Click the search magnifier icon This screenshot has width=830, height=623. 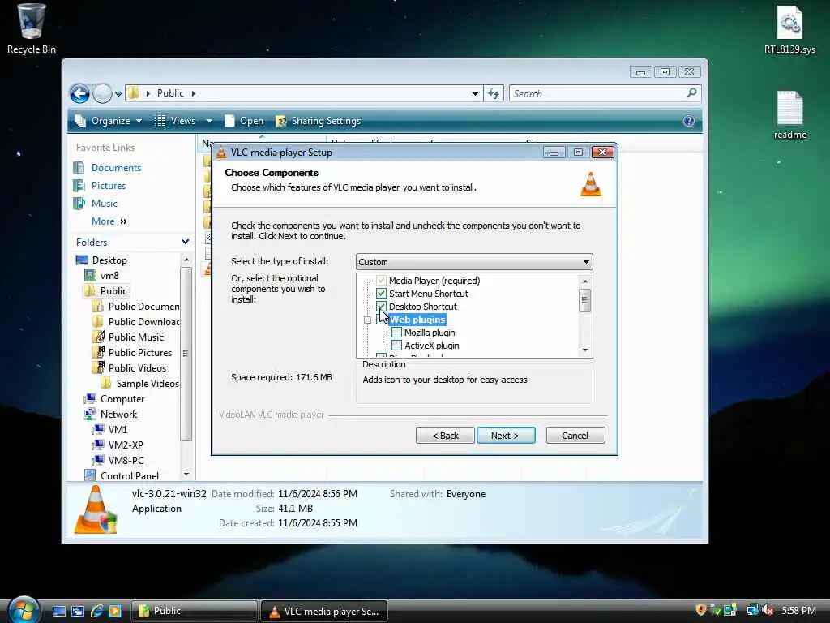(x=691, y=93)
